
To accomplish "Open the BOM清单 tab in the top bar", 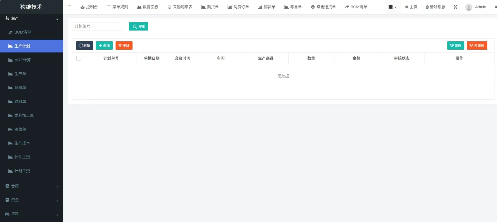I will tap(356, 7).
